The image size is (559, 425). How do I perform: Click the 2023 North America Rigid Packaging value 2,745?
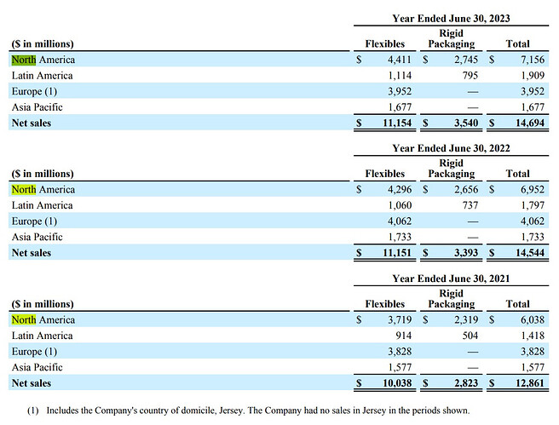click(465, 60)
